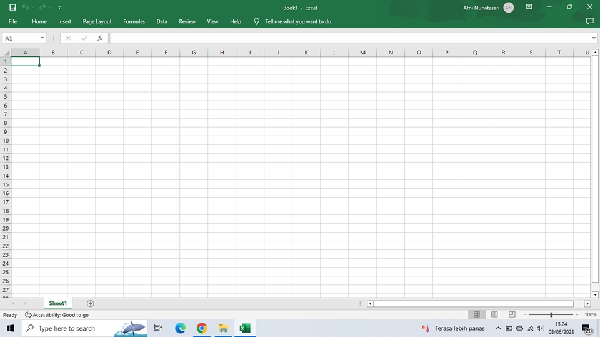
Task: Switch to Normal view icon
Action: point(477,314)
